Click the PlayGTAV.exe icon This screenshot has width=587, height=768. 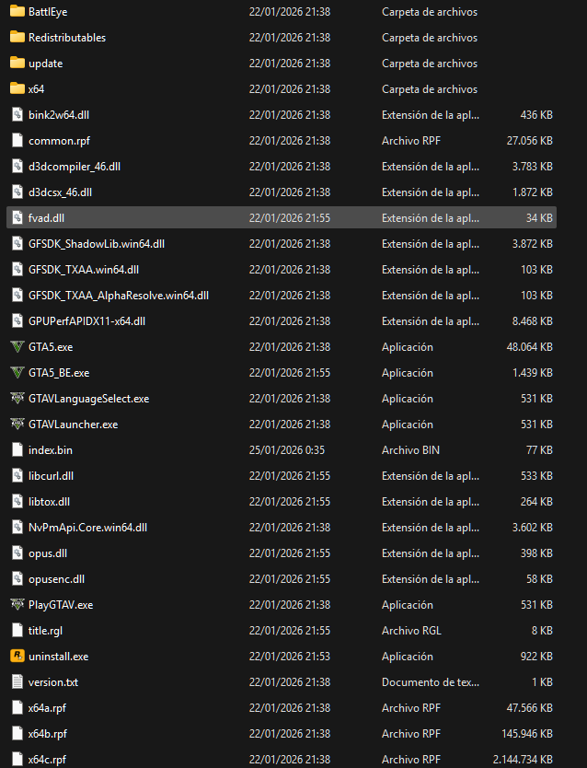pos(17,605)
